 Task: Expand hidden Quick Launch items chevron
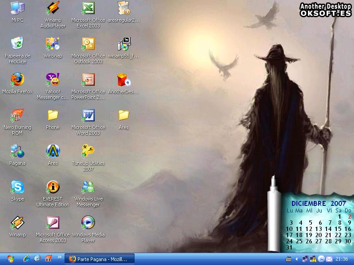(60, 257)
